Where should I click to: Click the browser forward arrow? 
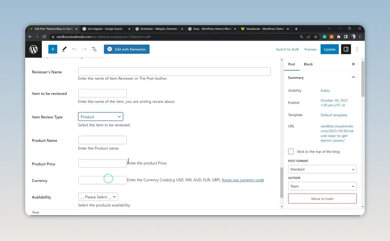point(37,37)
